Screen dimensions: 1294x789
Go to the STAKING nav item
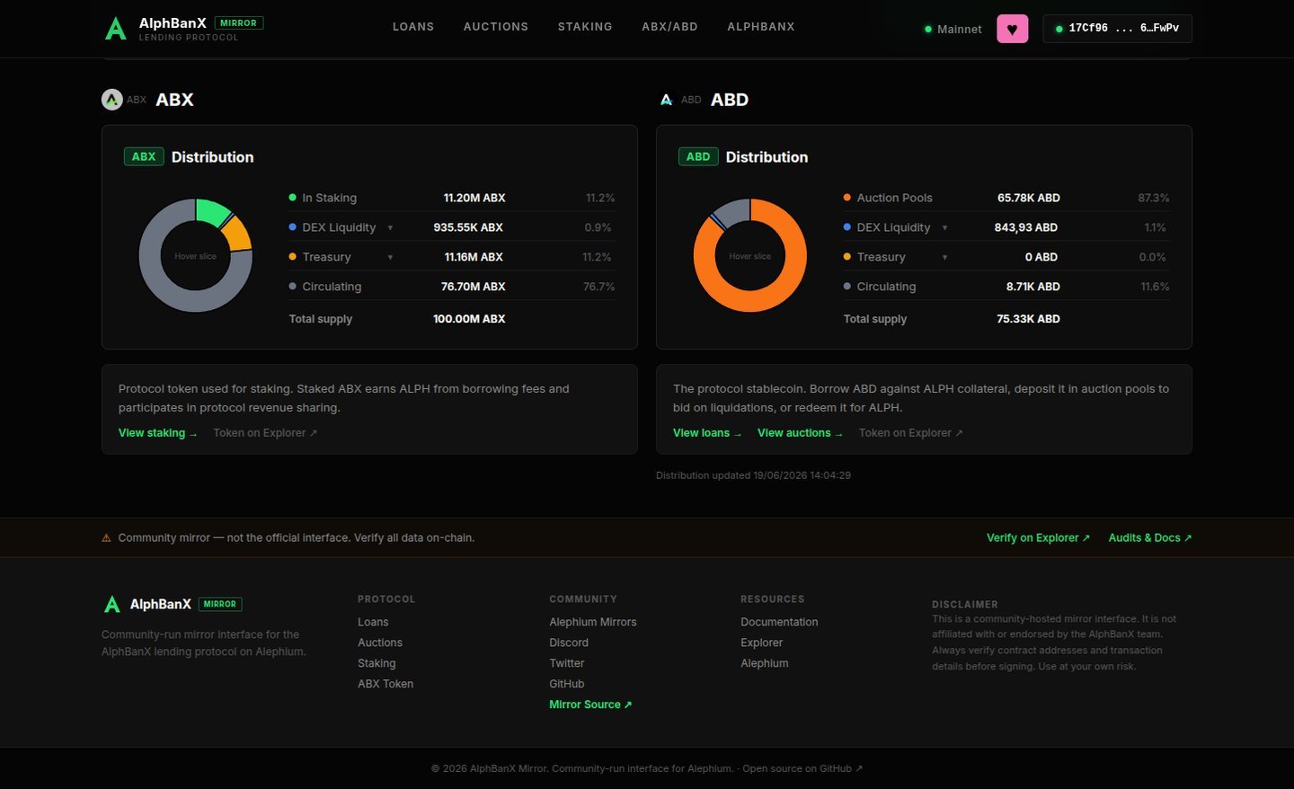pos(585,27)
